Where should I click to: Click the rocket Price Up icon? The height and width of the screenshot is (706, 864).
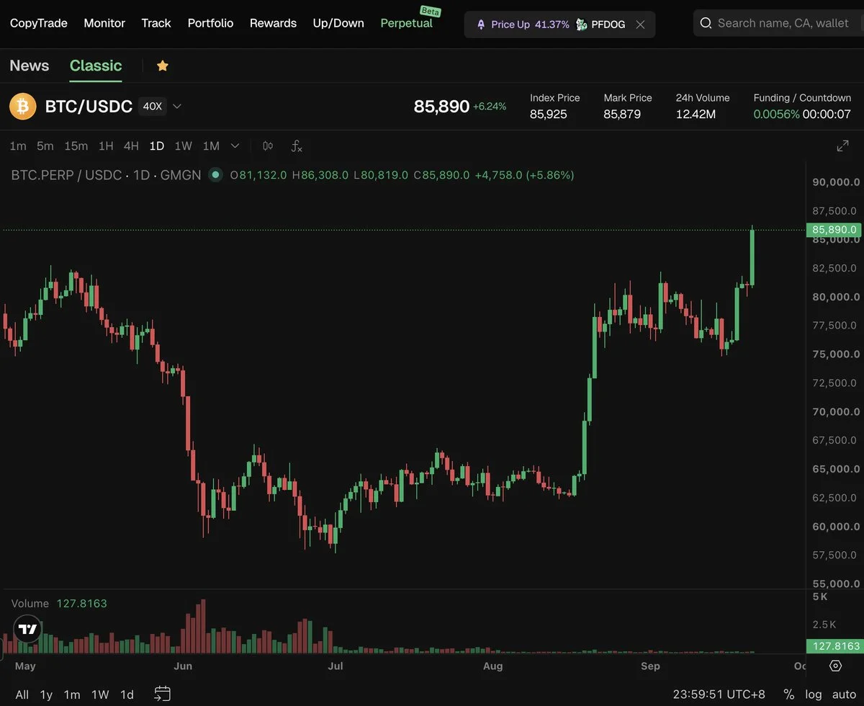point(481,24)
